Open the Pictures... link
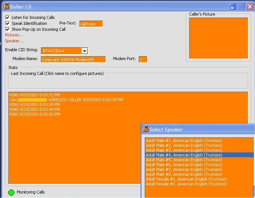 [x=14, y=35]
